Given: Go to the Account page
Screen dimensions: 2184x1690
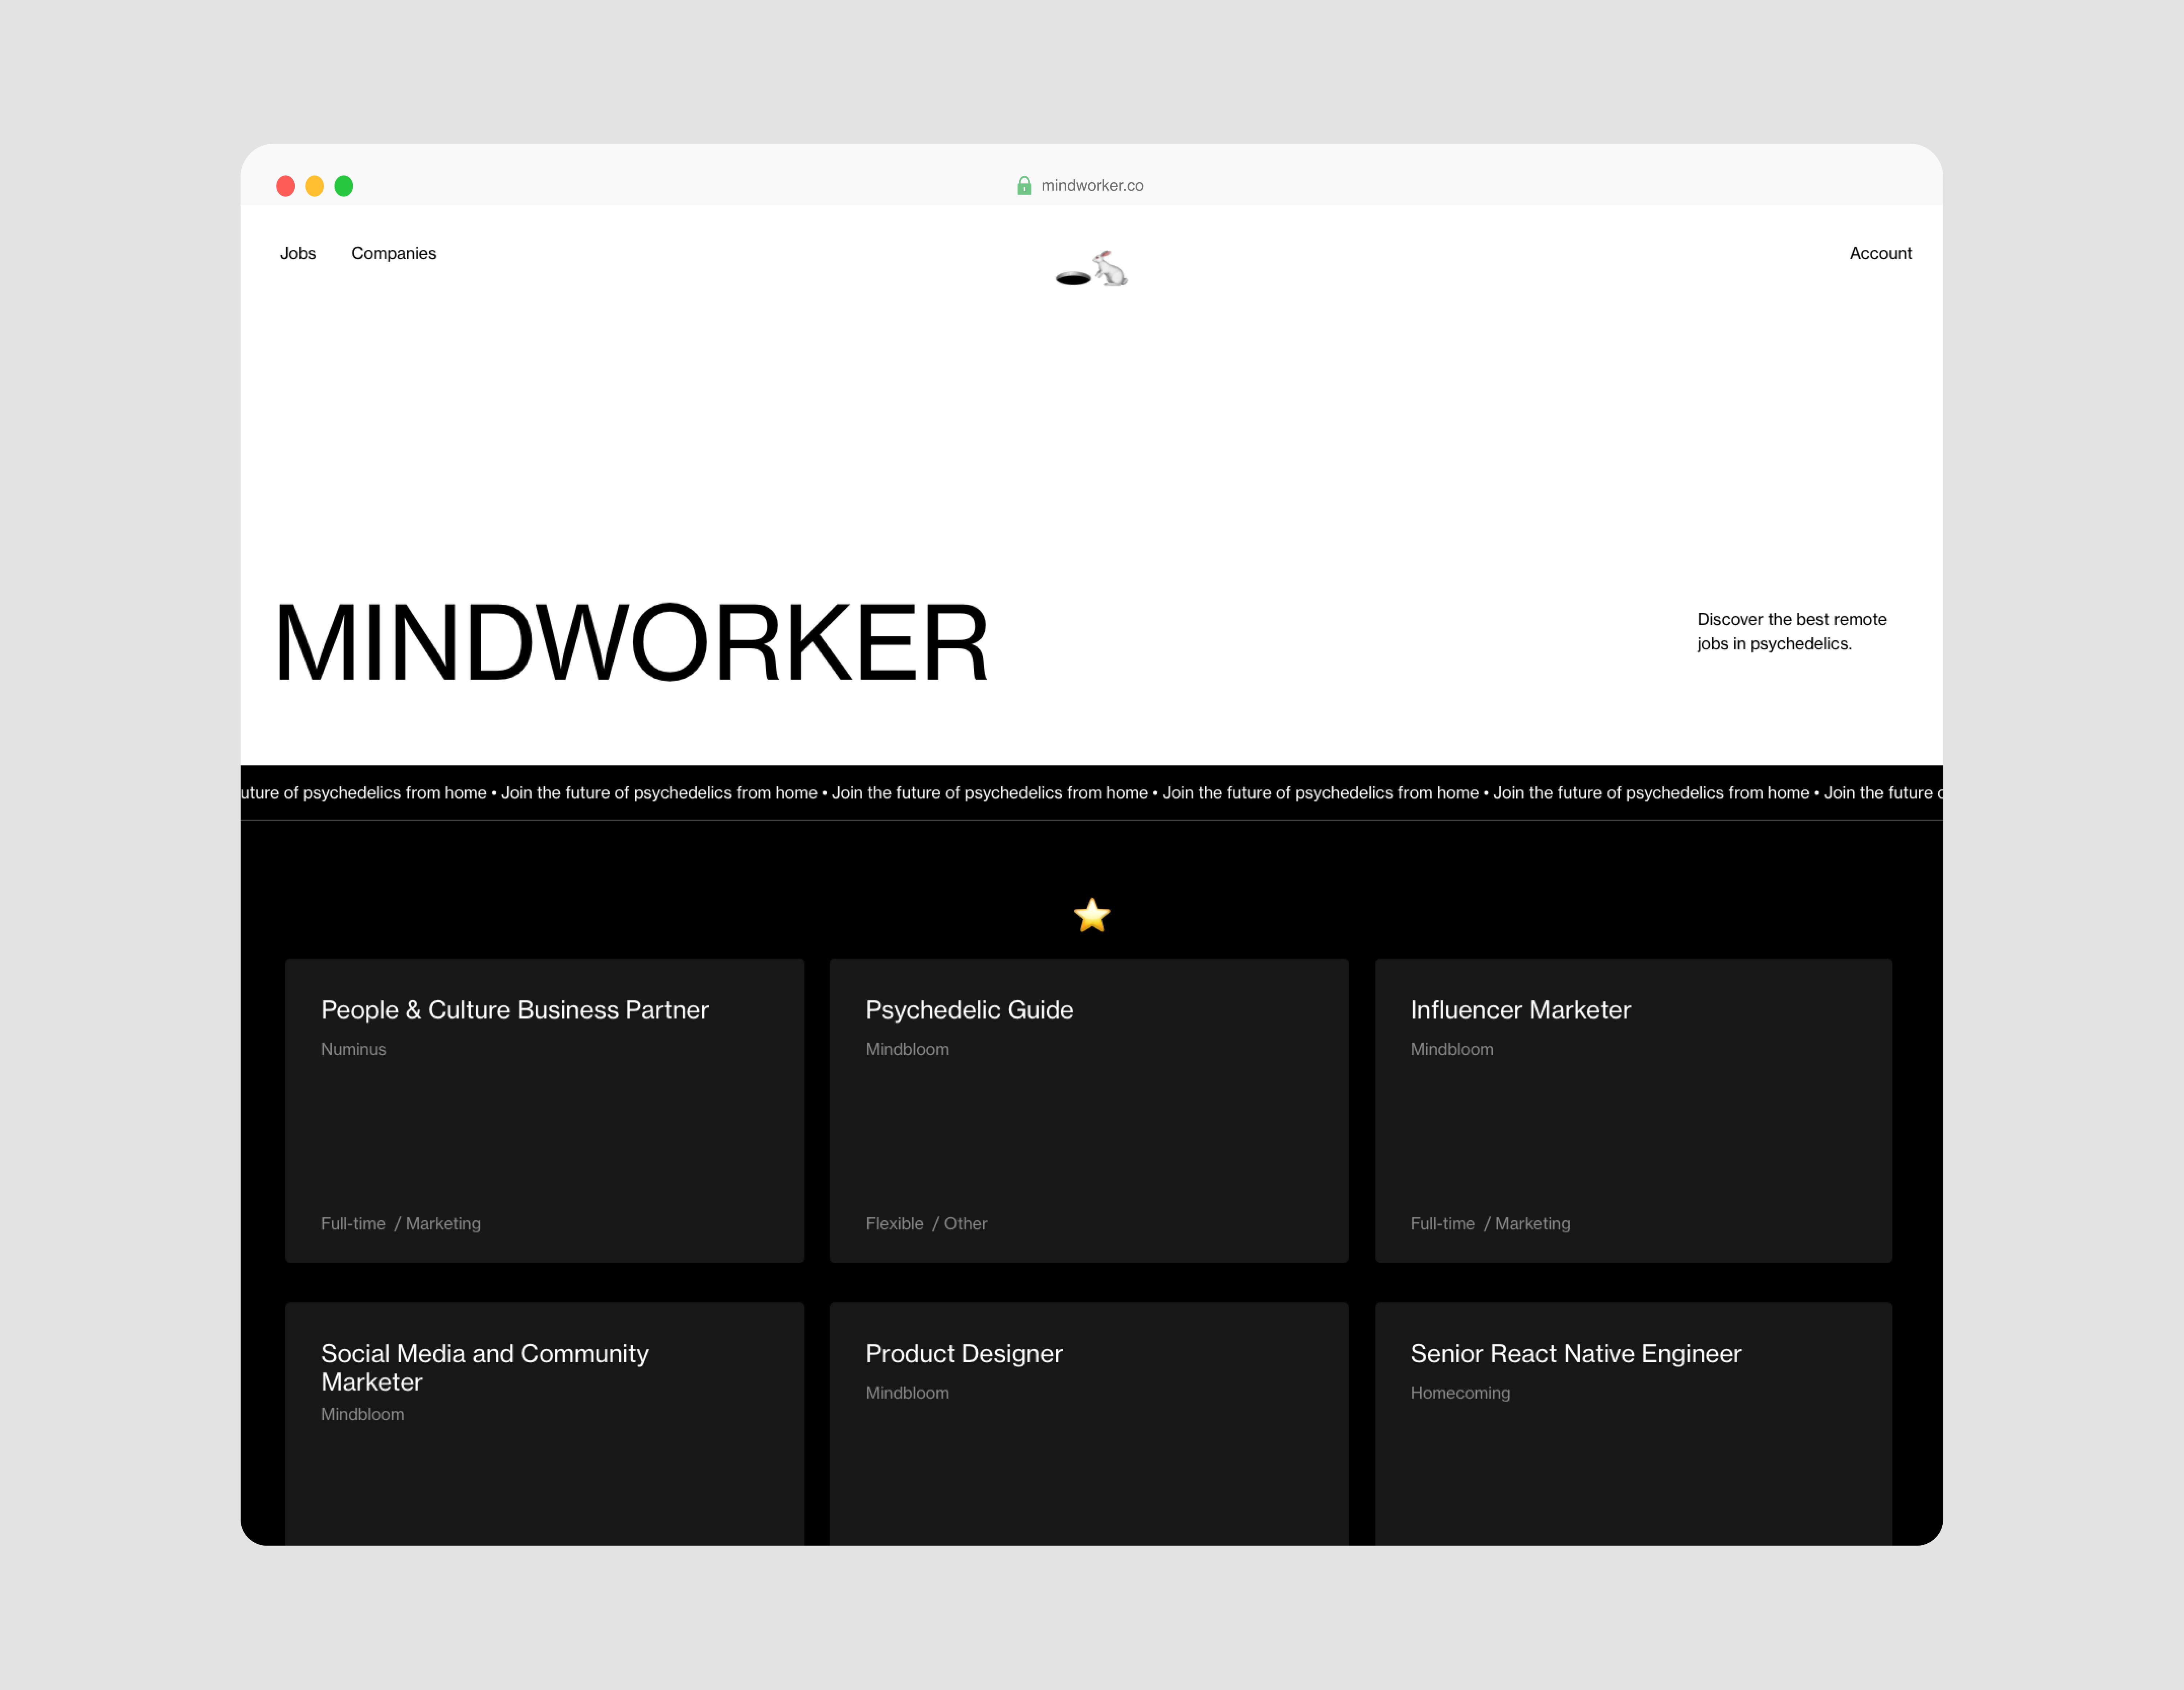Looking at the screenshot, I should (x=1880, y=253).
